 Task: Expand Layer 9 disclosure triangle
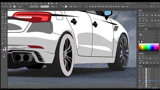point(144,81)
